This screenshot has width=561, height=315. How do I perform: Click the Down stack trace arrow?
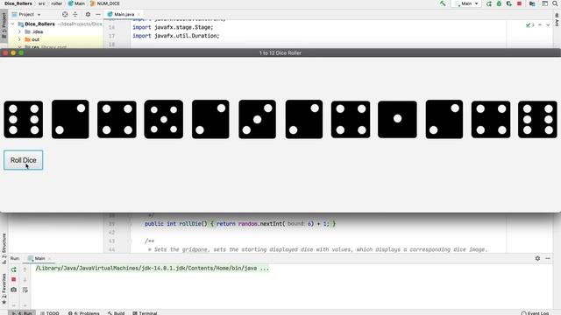25,279
